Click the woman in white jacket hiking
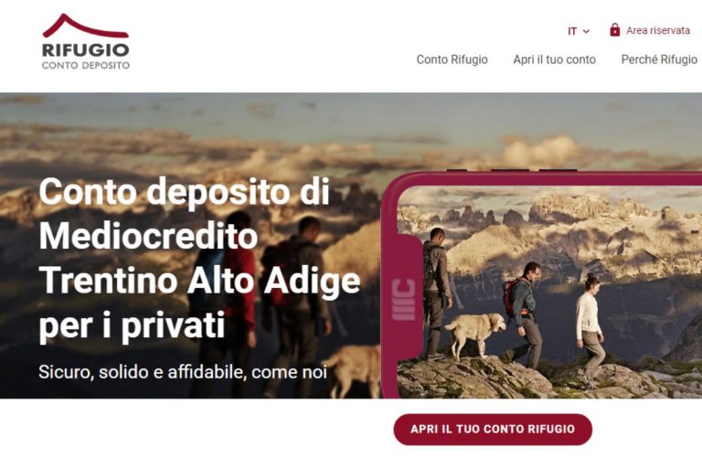 pos(590,326)
